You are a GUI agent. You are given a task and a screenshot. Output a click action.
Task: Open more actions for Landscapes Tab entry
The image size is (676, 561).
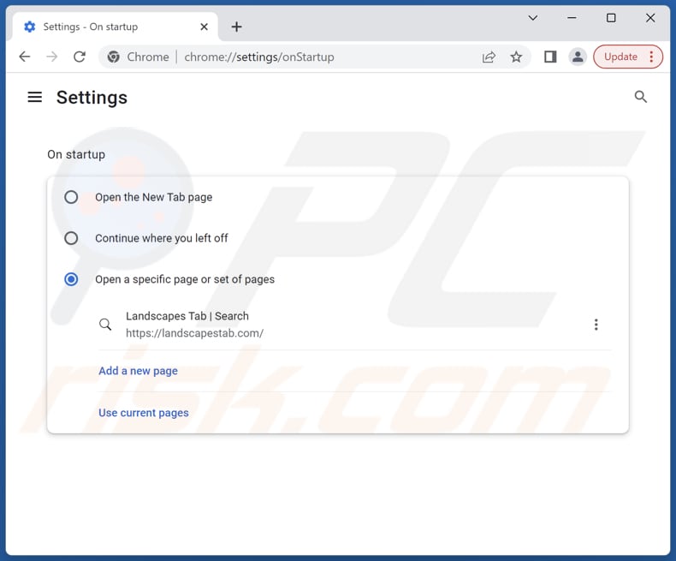[x=596, y=325]
